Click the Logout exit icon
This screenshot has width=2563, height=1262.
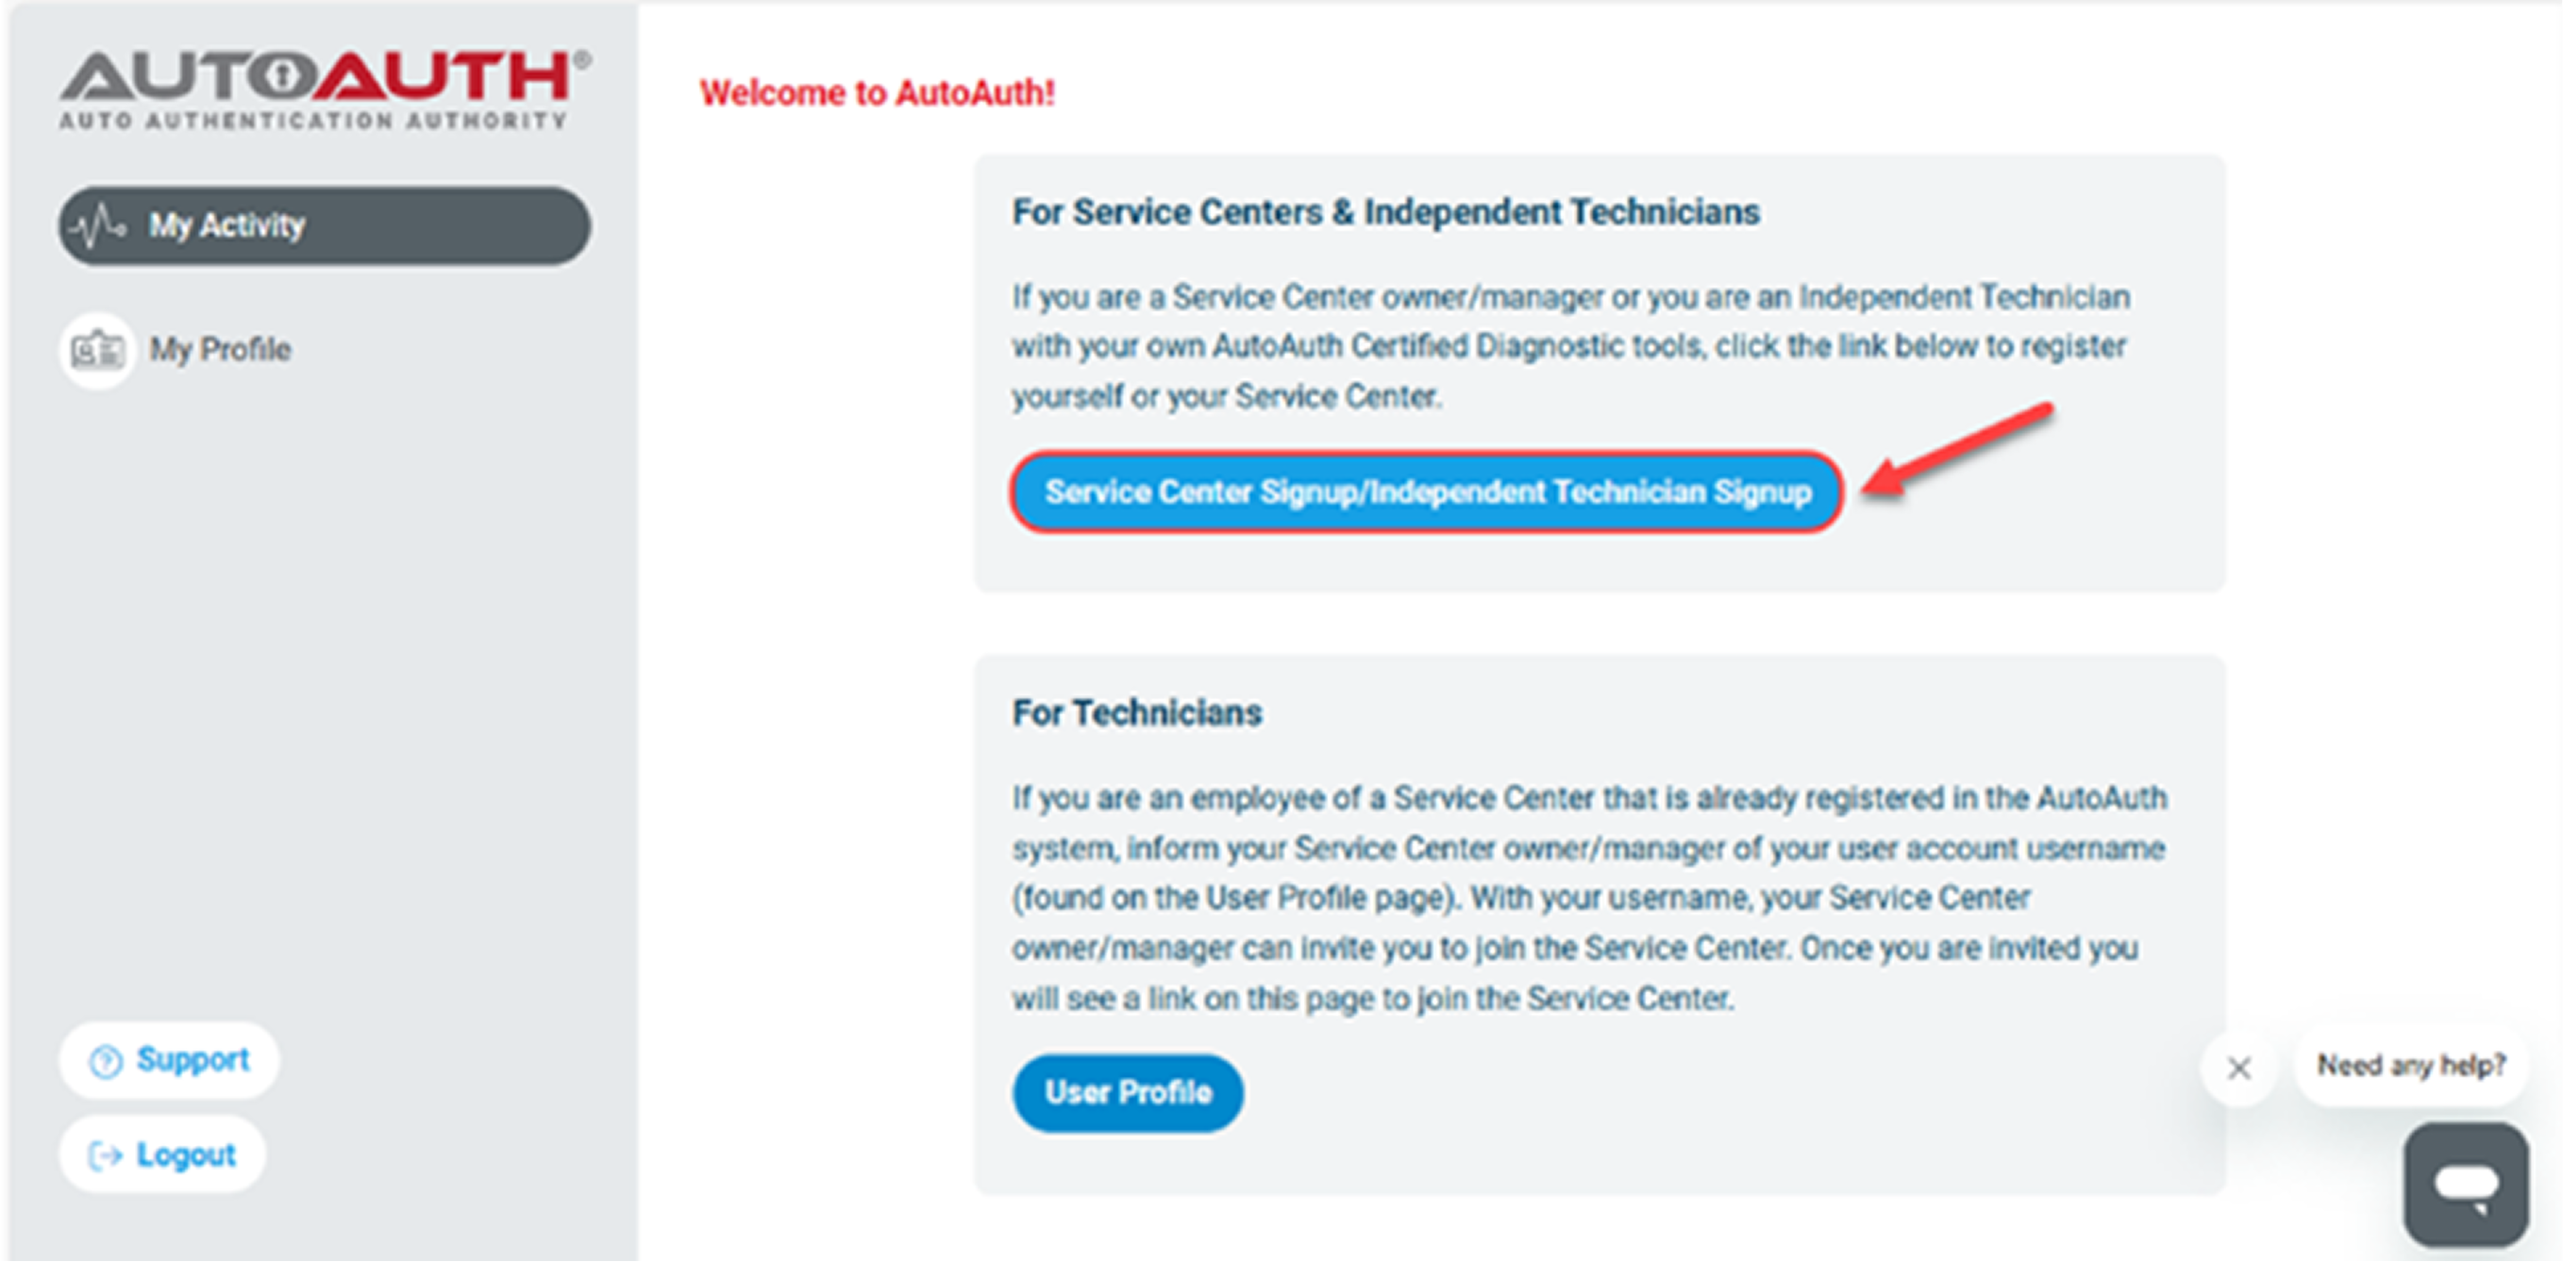pos(105,1154)
